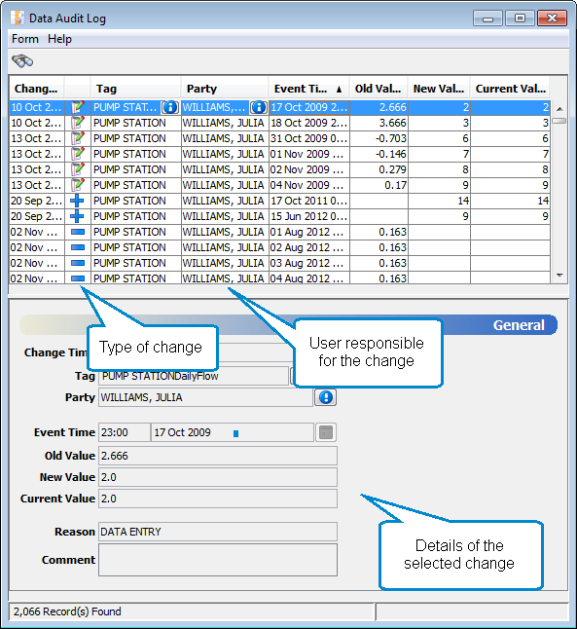Open the Help menu
Screen dimensions: 577x629
point(59,39)
